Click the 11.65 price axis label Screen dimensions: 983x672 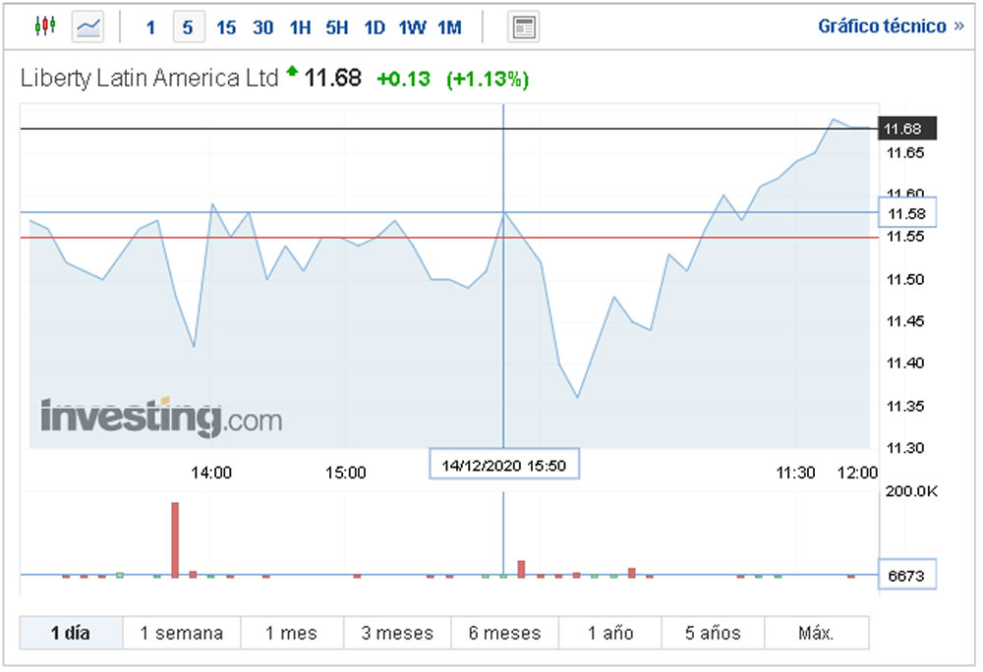tap(905, 153)
